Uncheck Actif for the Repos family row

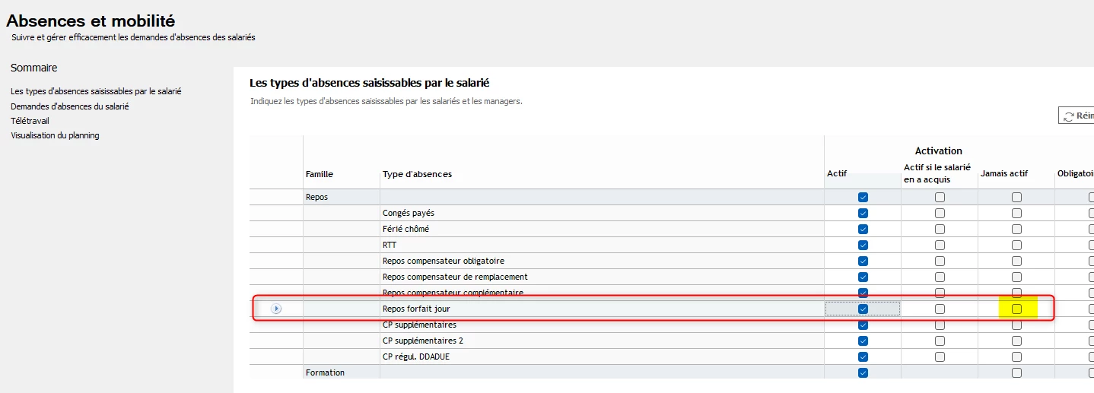coord(863,197)
